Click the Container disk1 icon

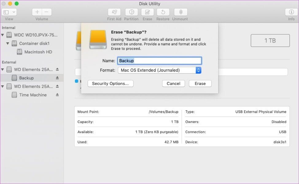(14, 44)
